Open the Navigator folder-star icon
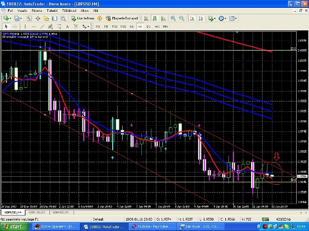 coord(46,18)
